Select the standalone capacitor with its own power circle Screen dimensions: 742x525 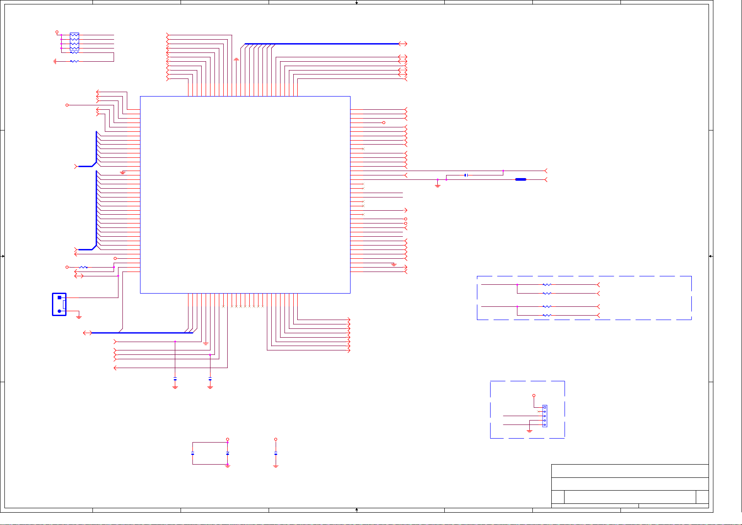[276, 454]
